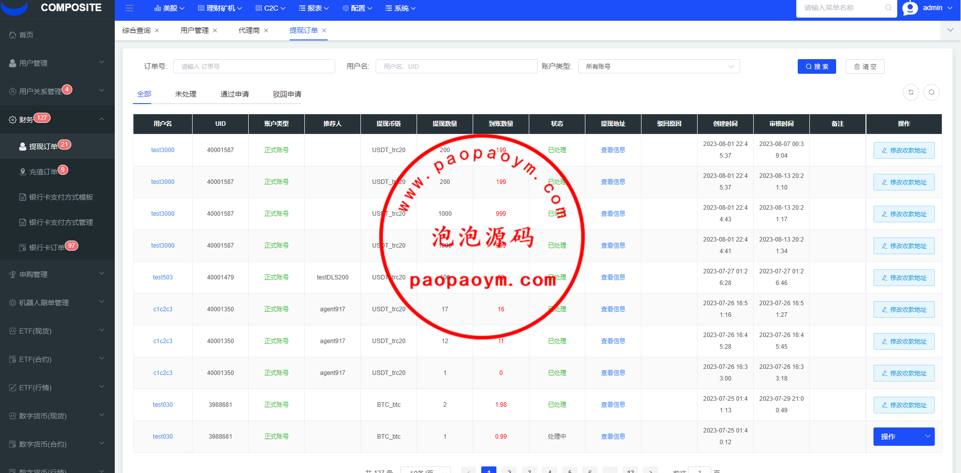Open the 系统 top menu dropdown
The width and height of the screenshot is (961, 473).
tap(400, 8)
